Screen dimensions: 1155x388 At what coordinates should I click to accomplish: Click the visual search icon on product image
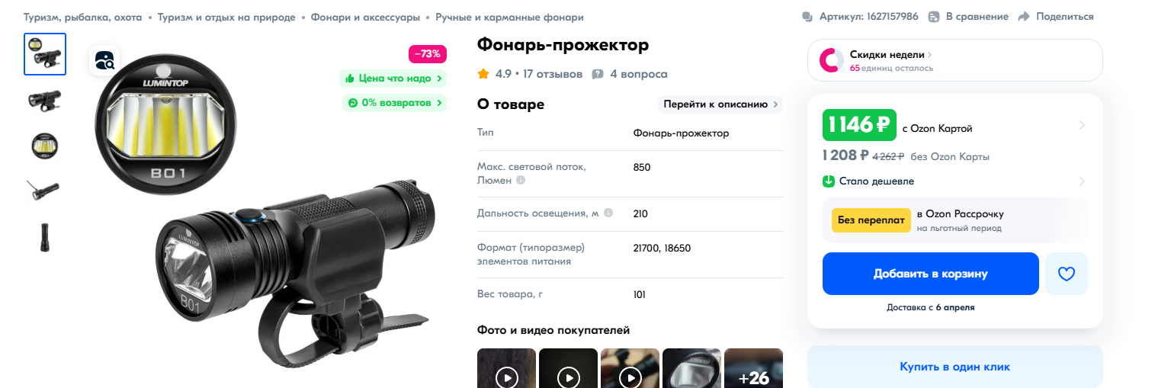click(104, 60)
